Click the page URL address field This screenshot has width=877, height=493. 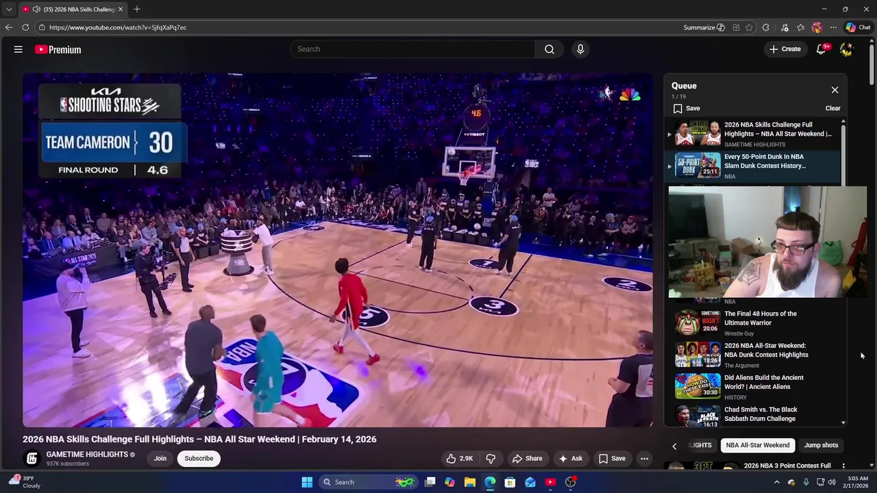[356, 27]
